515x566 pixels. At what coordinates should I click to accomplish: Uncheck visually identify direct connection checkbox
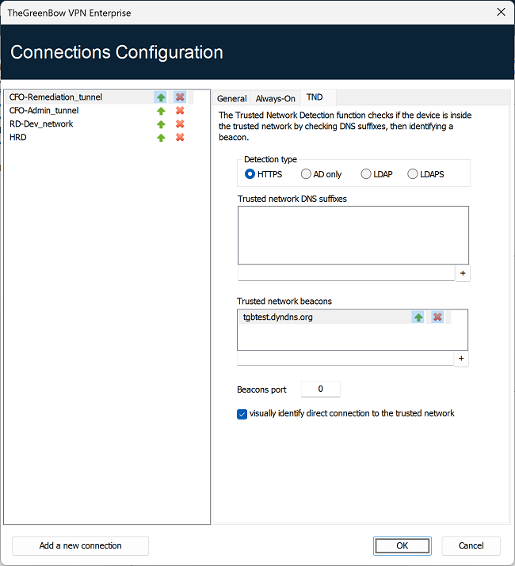coord(242,414)
